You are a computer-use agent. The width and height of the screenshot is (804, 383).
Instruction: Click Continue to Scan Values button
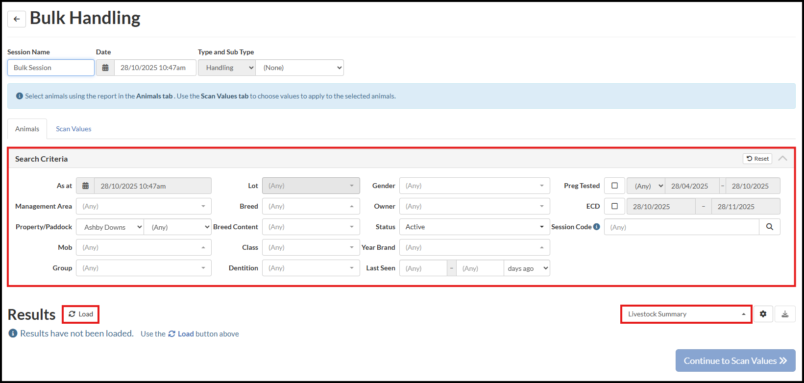pyautogui.click(x=735, y=360)
